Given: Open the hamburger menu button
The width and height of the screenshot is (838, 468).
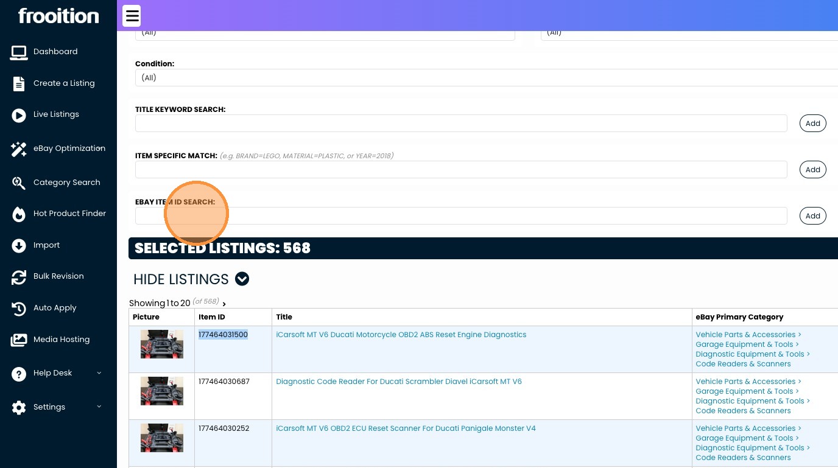Looking at the screenshot, I should 132,16.
